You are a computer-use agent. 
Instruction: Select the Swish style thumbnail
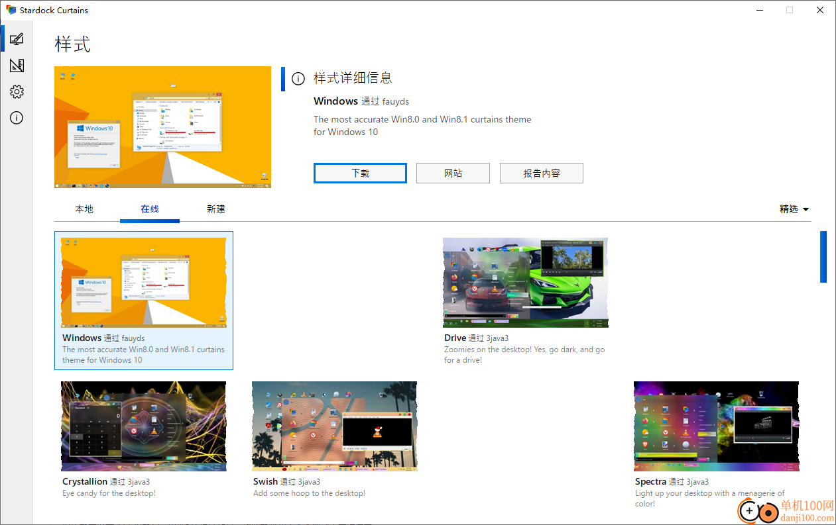pos(334,426)
